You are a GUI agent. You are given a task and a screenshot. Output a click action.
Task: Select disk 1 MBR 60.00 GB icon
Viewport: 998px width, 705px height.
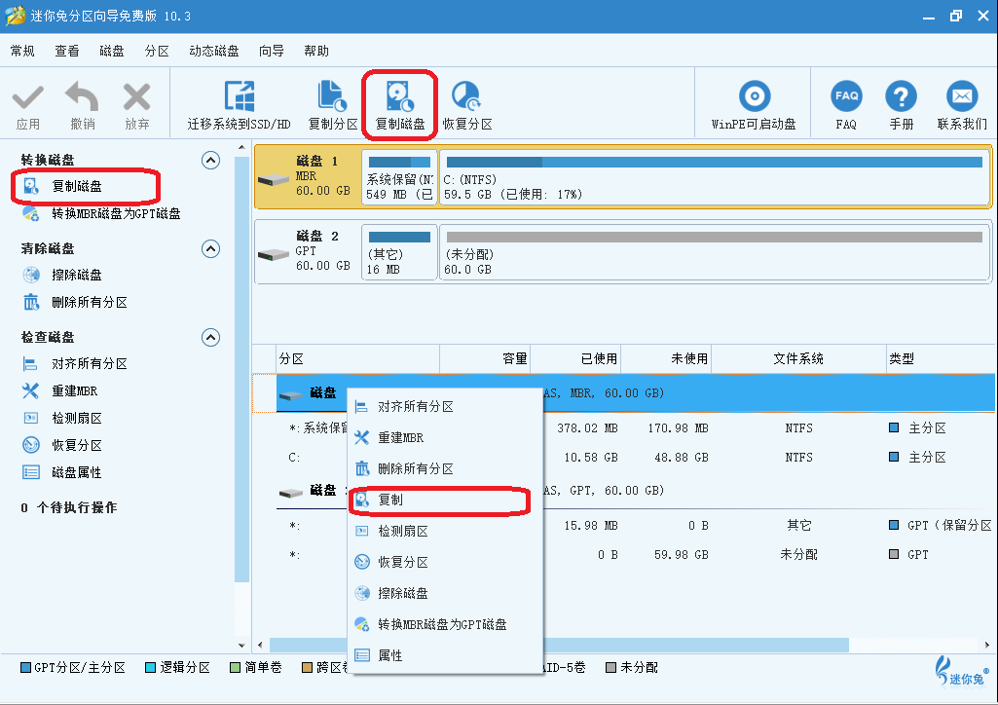pyautogui.click(x=274, y=180)
